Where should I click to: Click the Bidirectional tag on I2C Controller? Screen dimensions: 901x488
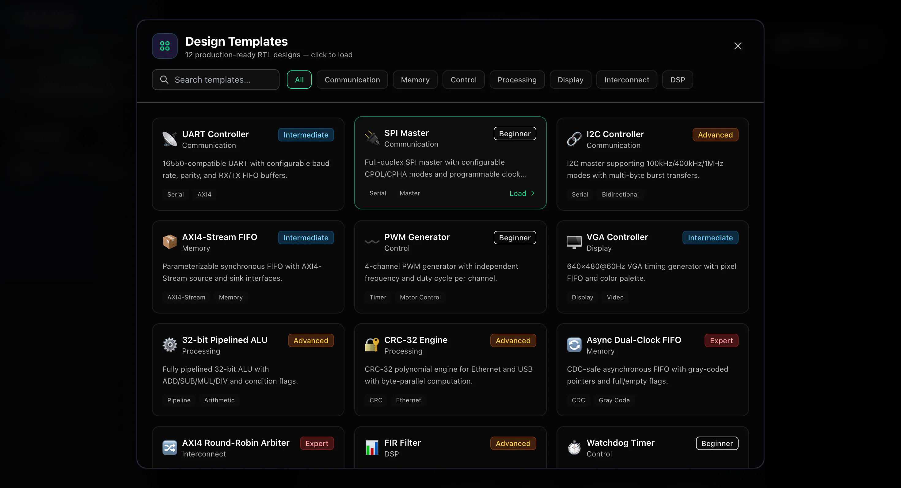coord(620,194)
